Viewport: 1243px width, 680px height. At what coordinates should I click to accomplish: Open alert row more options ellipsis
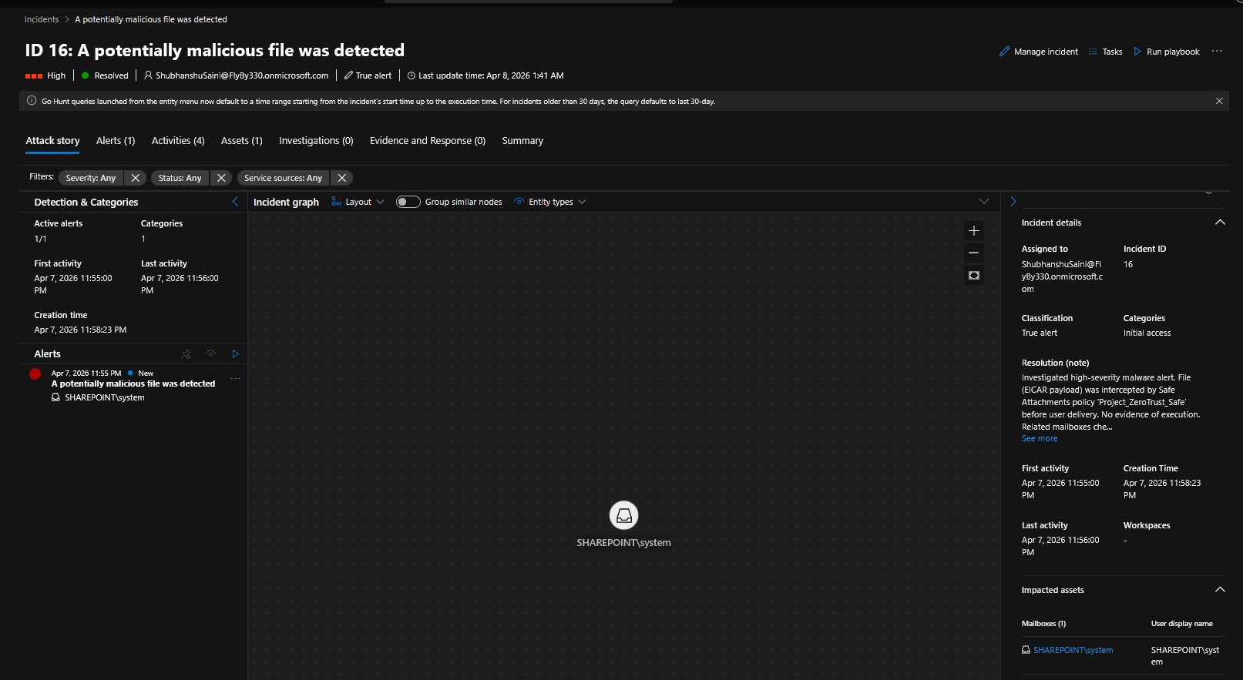coord(235,378)
